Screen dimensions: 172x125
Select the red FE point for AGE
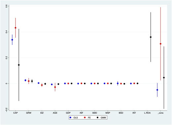coord(55,87)
